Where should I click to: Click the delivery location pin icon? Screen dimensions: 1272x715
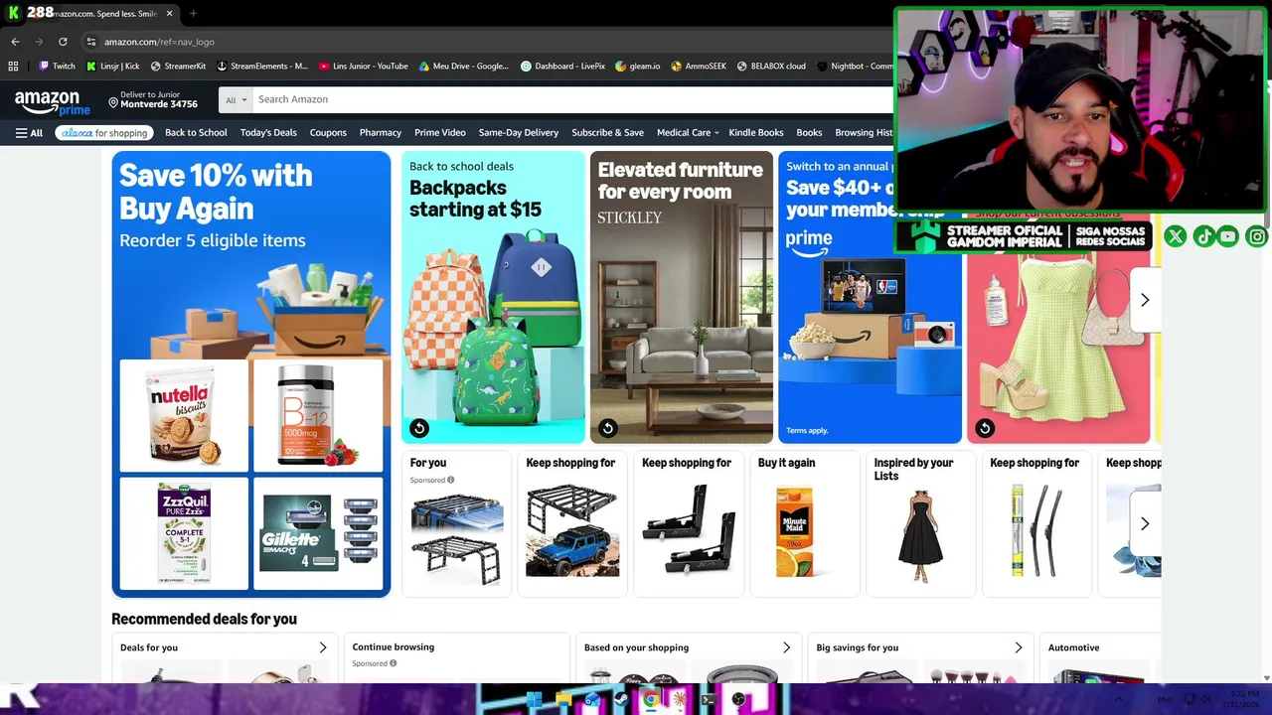click(113, 103)
